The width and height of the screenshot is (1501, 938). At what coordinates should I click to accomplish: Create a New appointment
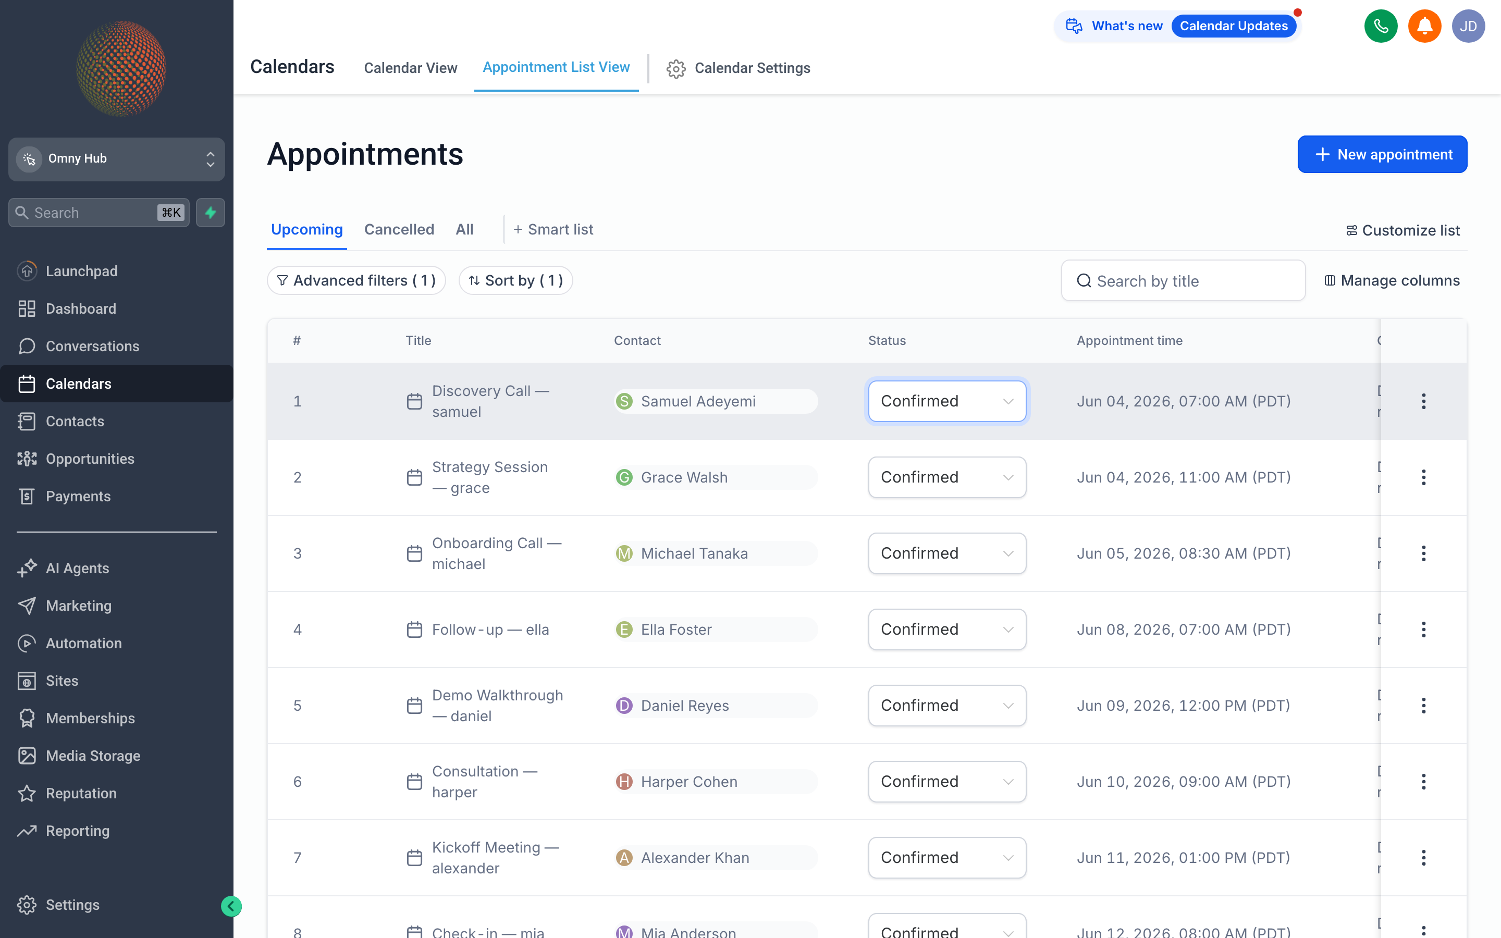(1382, 154)
